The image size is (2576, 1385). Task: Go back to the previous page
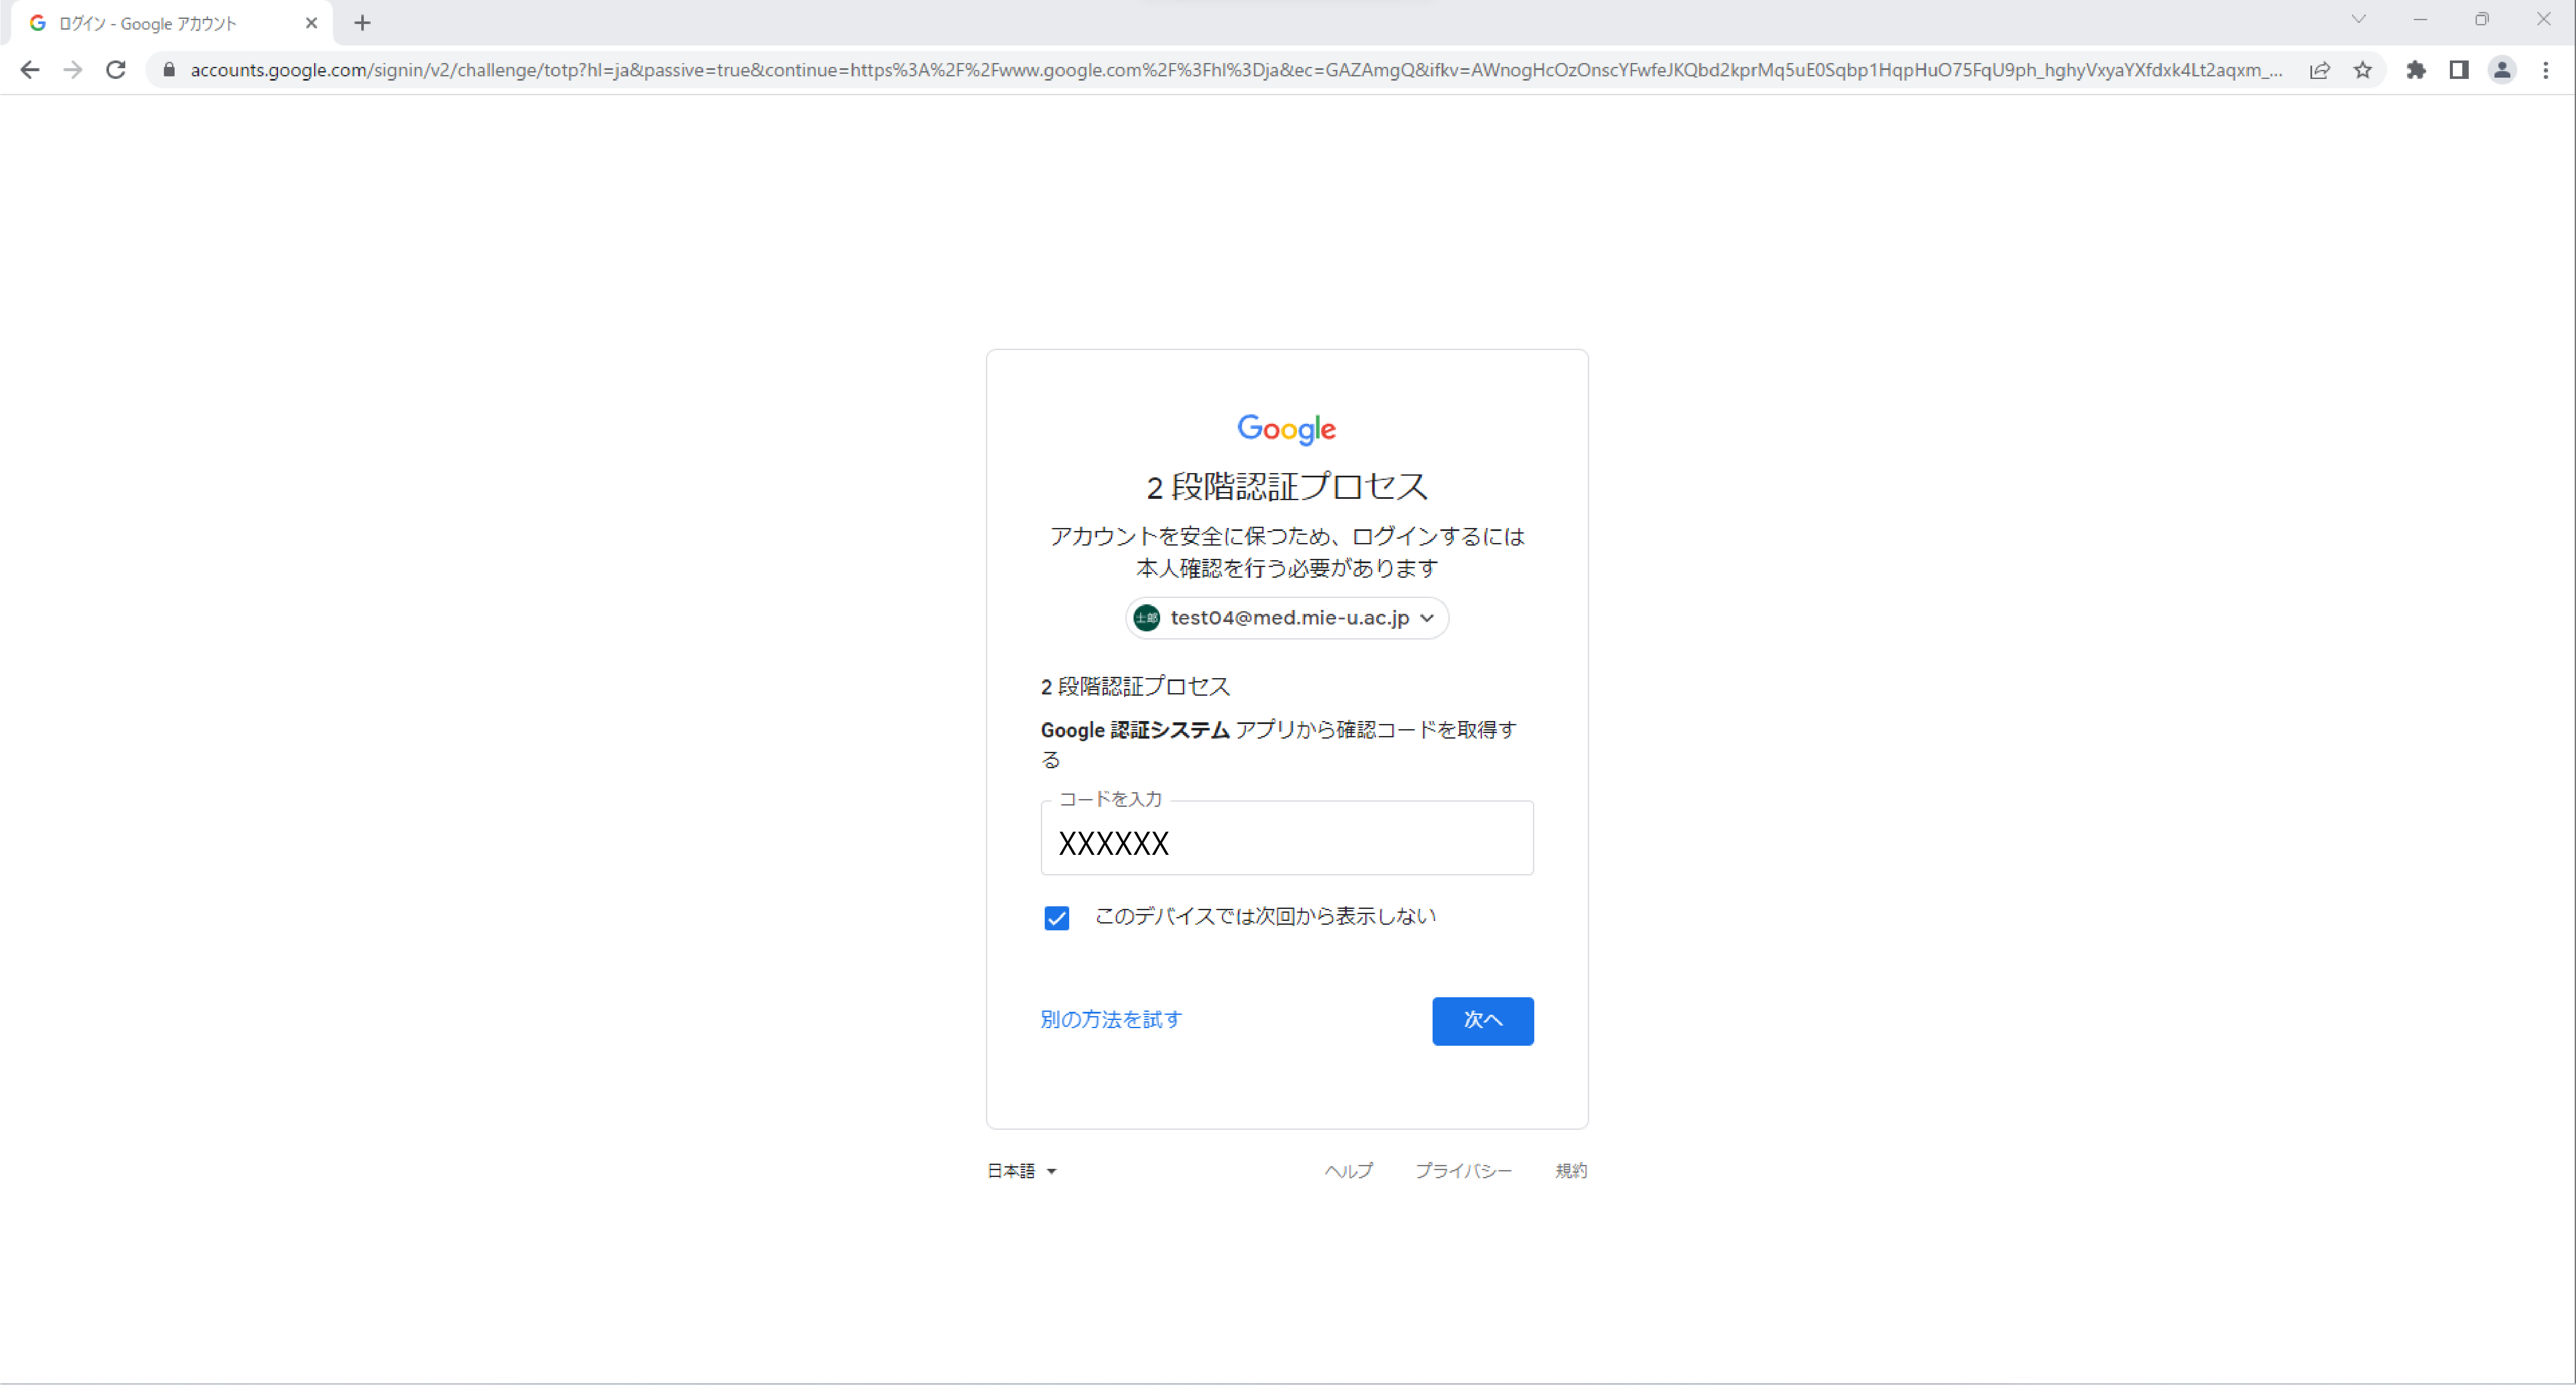pyautogui.click(x=30, y=70)
